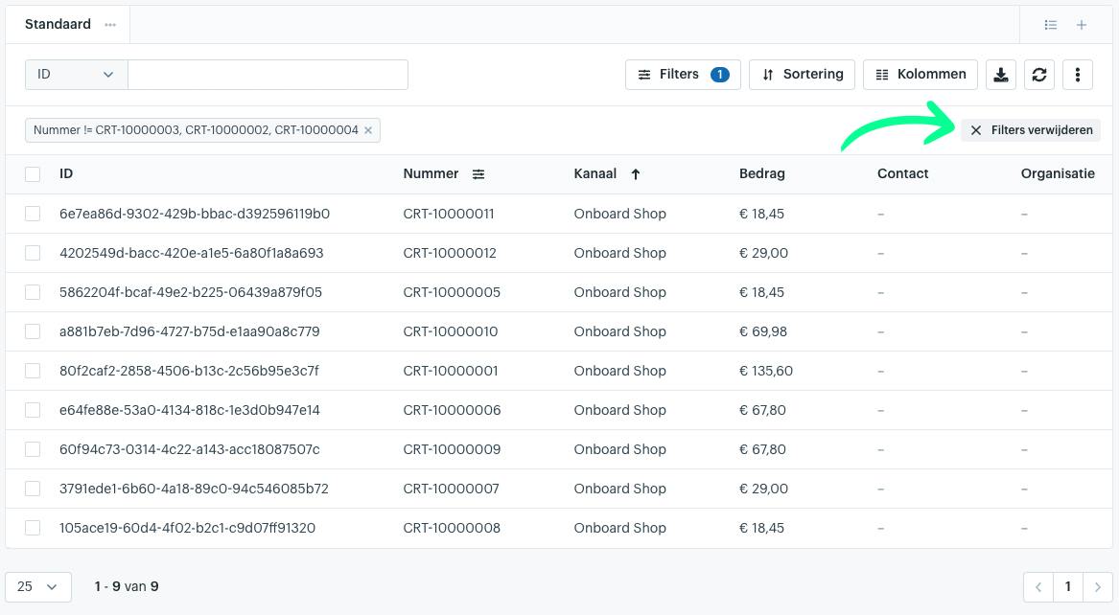Screen dimensions: 1119x615
Task: Tick the checkbox for CRT-10000008
Action: (x=33, y=527)
